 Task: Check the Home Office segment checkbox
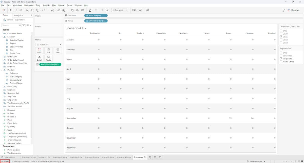(x=281, y=62)
